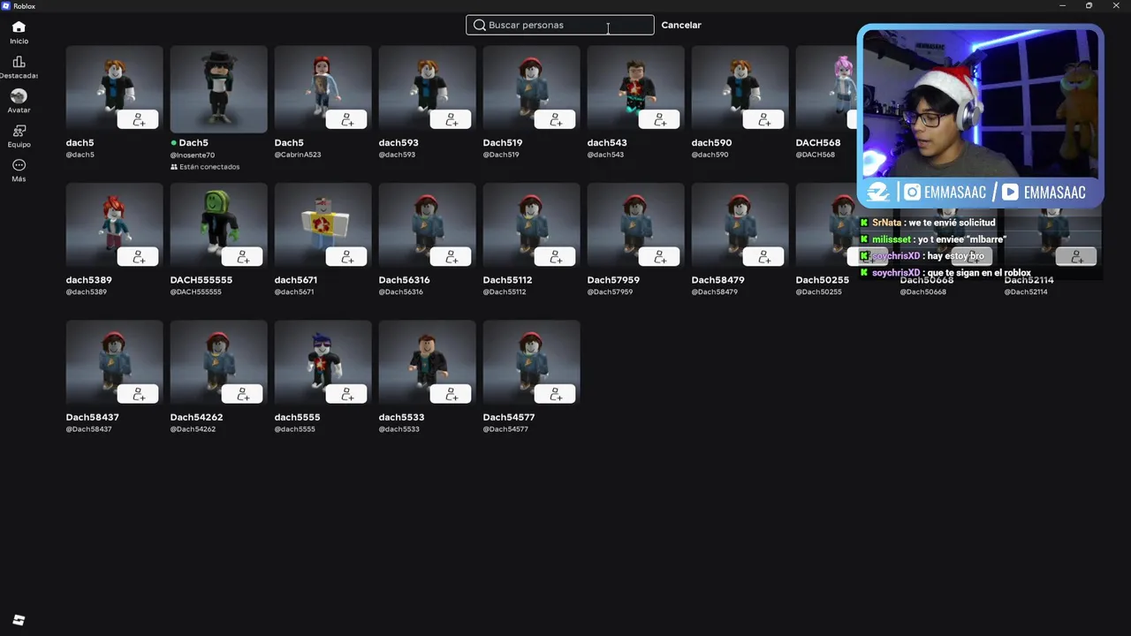The image size is (1131, 636).
Task: Add Dach55112 as a friend
Action: (555, 257)
